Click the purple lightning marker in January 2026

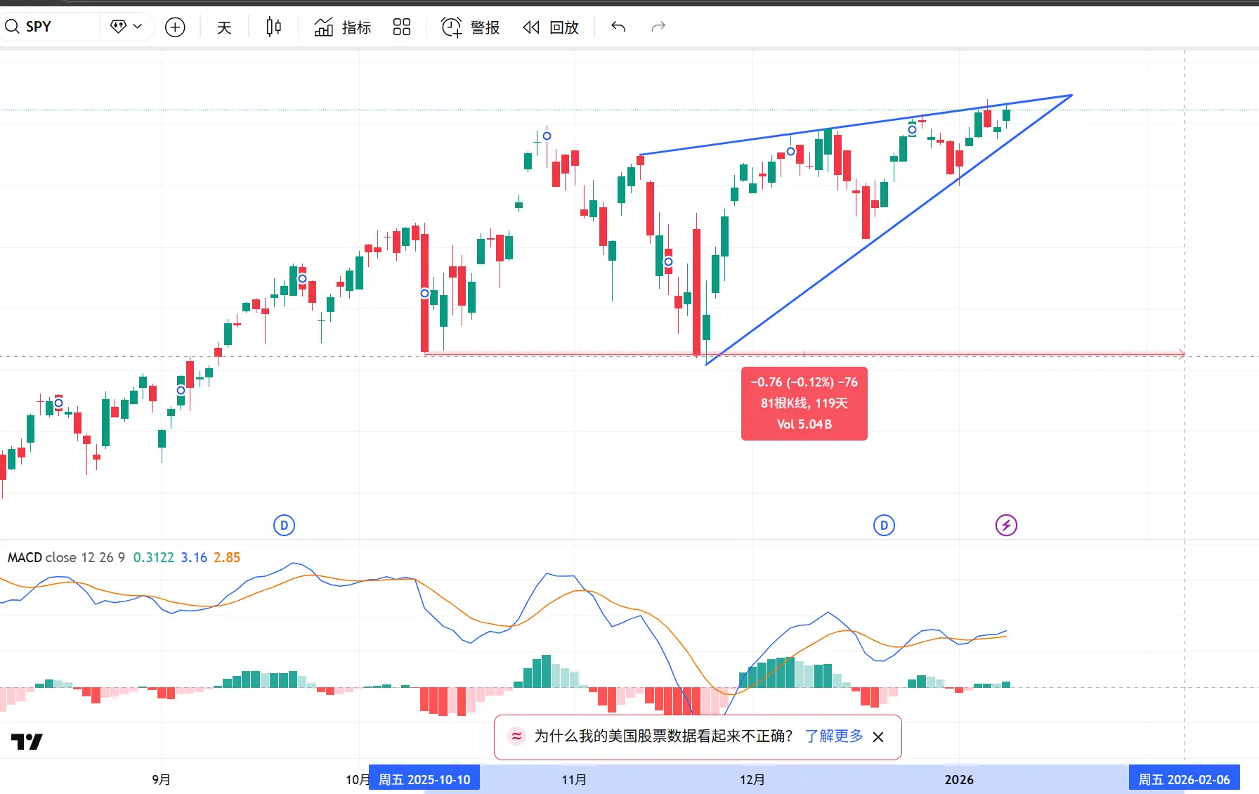pyautogui.click(x=1006, y=525)
